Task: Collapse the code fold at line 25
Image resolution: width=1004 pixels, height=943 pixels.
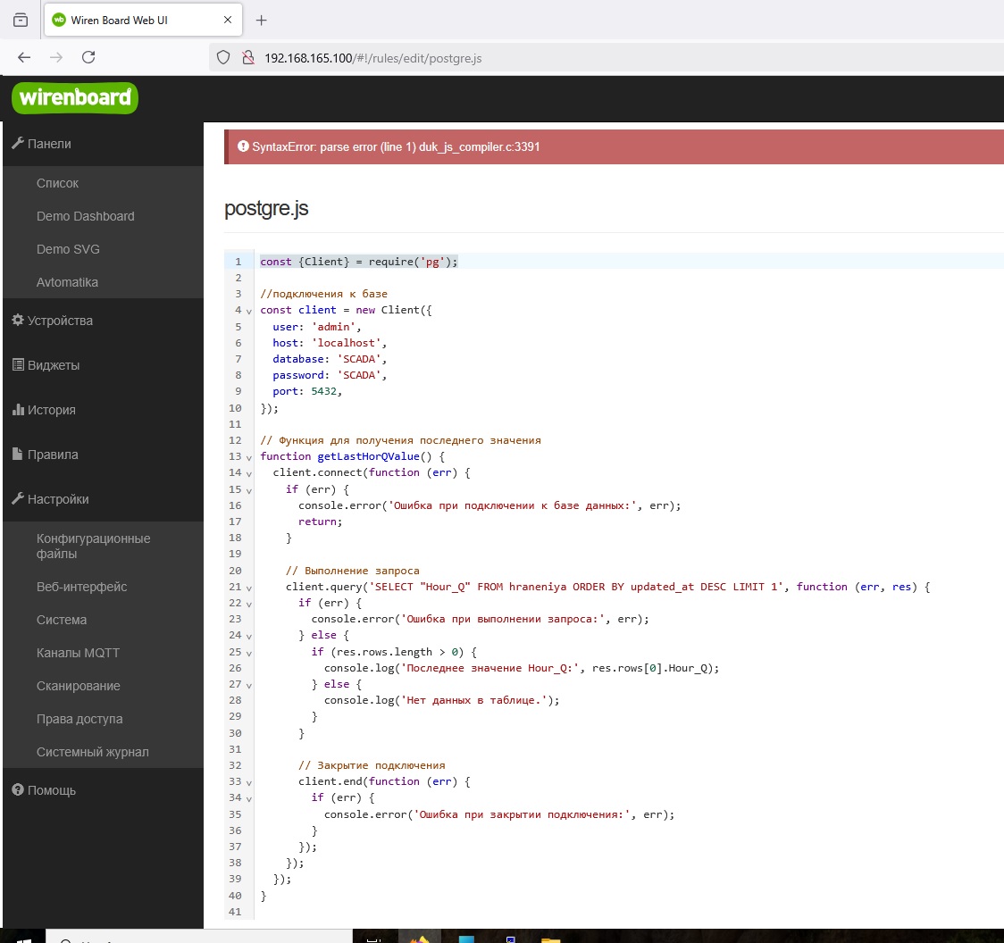Action: [249, 653]
